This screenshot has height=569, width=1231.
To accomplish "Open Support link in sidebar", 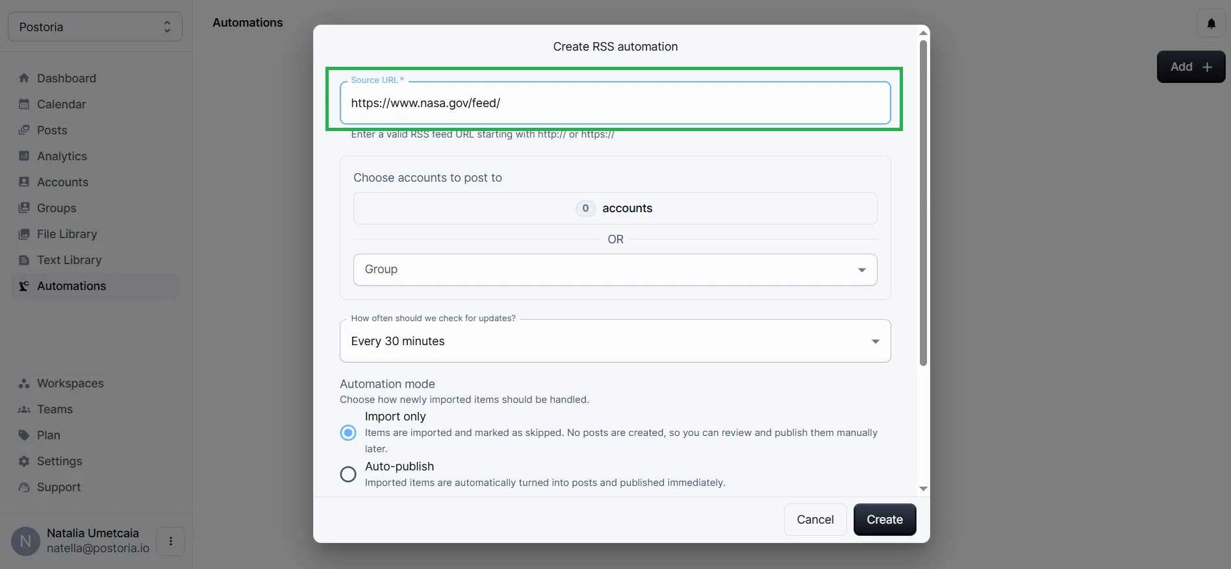I will 95,487.
